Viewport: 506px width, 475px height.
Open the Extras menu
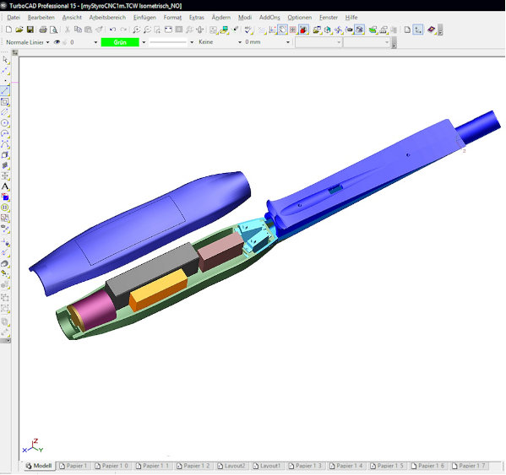pyautogui.click(x=197, y=18)
